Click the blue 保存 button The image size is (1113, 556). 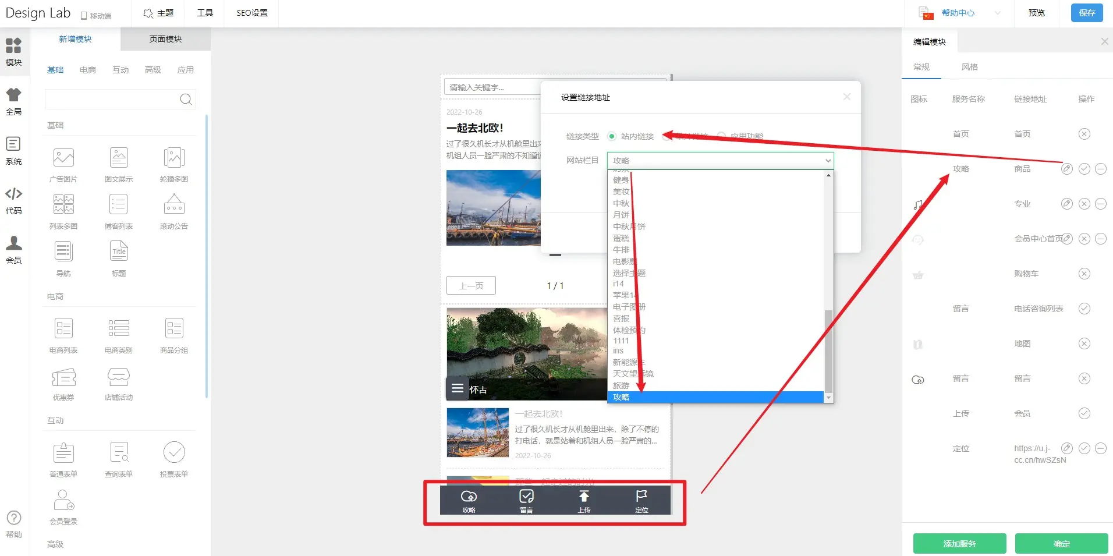click(x=1086, y=13)
